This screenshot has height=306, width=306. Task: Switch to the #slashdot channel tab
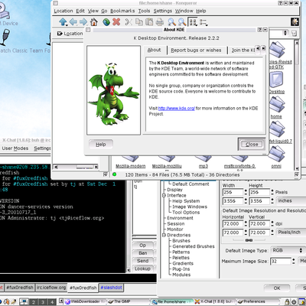pyautogui.click(x=111, y=288)
